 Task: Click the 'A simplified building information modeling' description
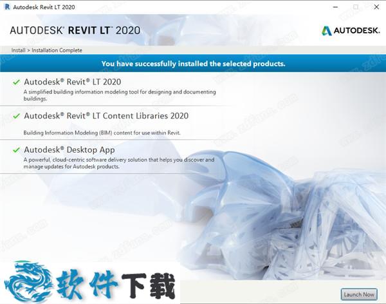(120, 95)
